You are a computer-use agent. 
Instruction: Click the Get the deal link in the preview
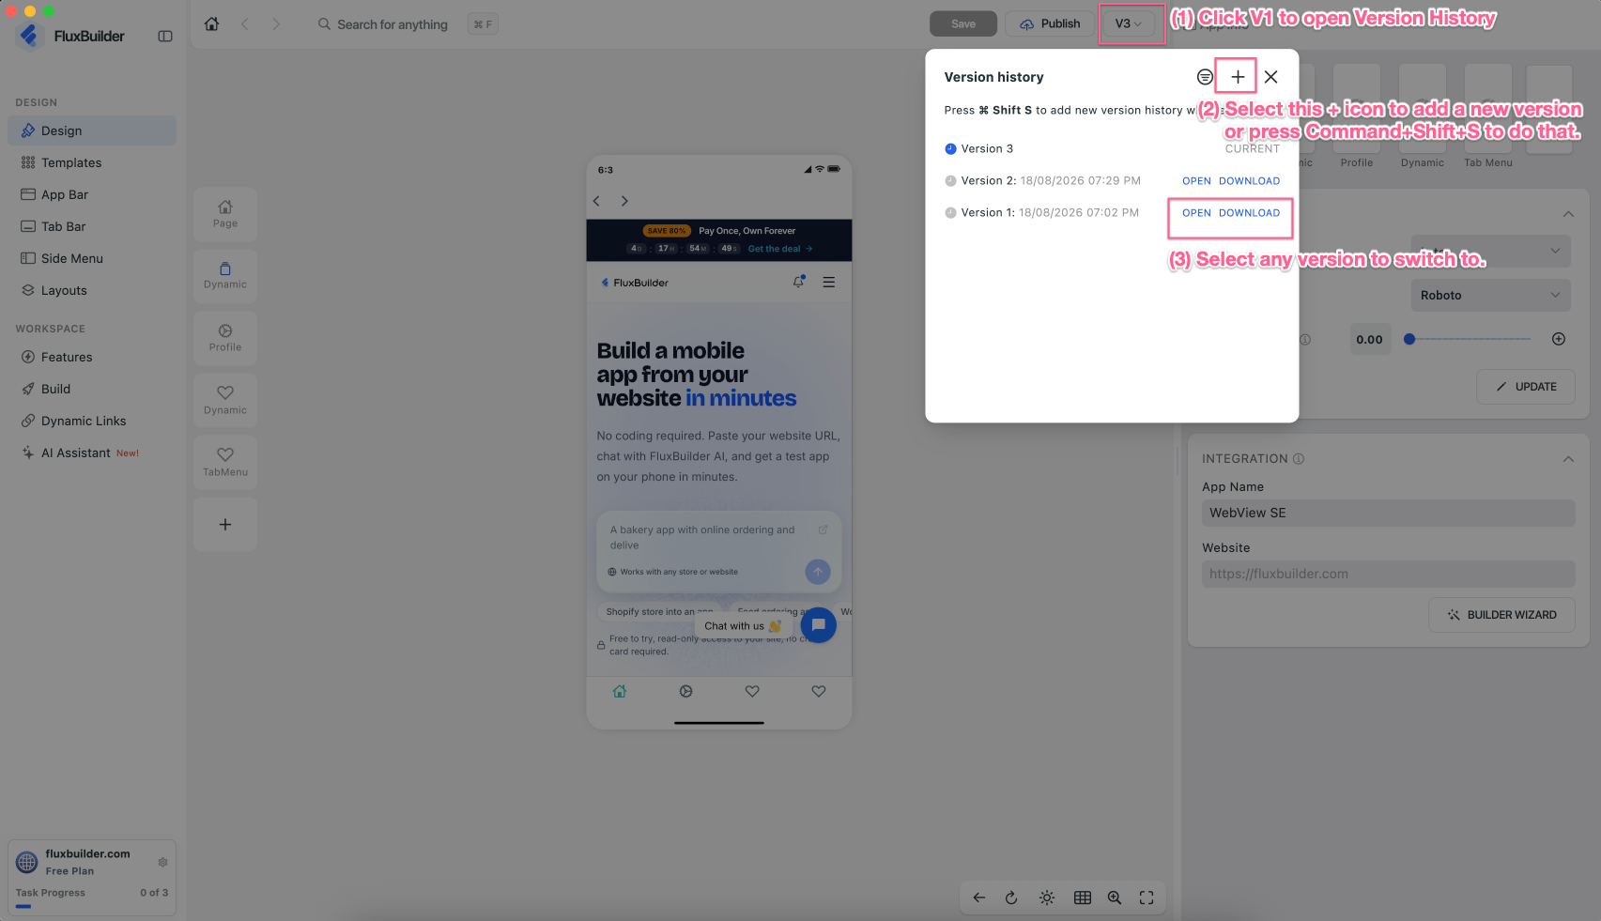(x=780, y=249)
